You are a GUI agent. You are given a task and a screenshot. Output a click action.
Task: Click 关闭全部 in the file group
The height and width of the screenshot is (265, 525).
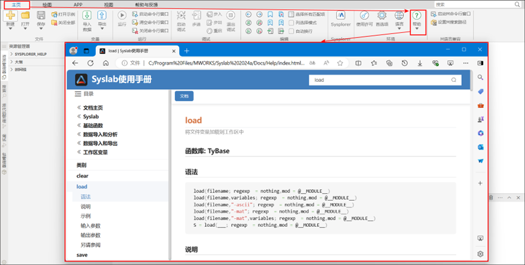[x=63, y=22]
